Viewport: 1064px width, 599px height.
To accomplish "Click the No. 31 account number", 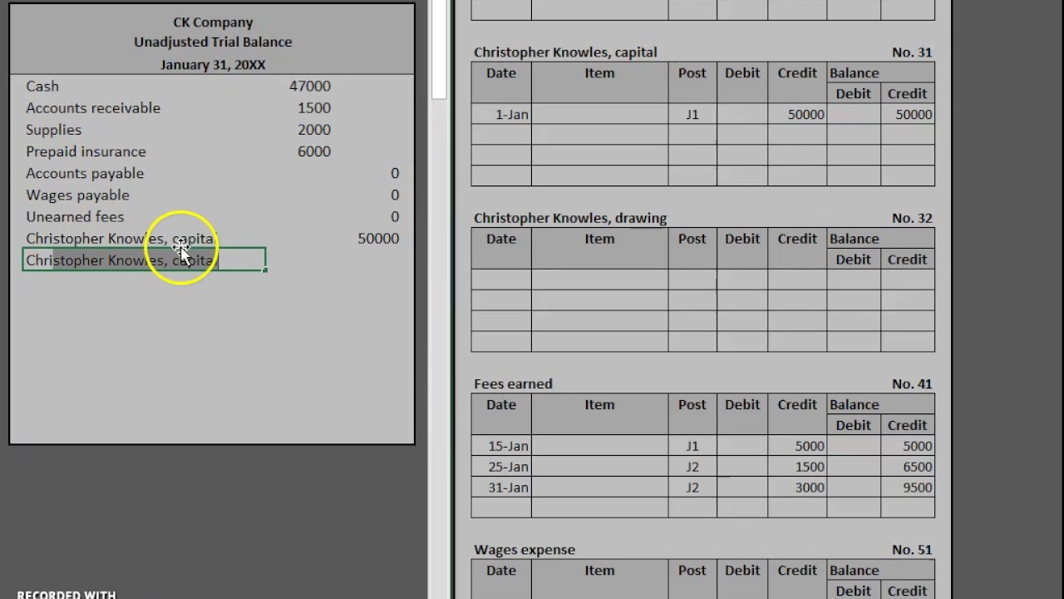I will coord(912,52).
